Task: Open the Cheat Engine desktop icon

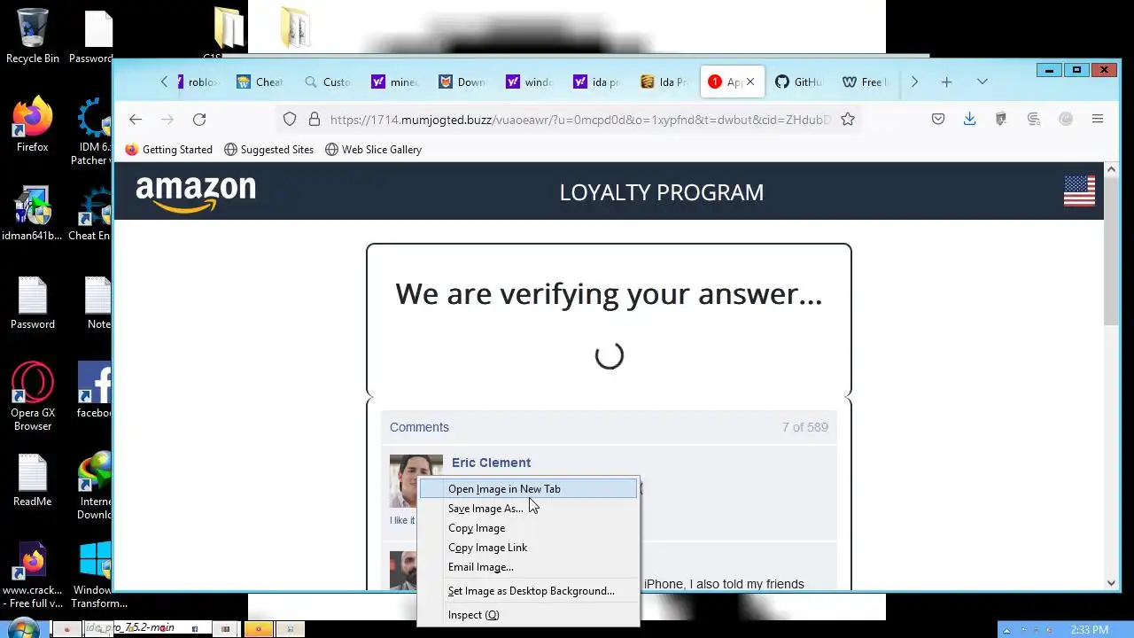Action: tap(90, 214)
